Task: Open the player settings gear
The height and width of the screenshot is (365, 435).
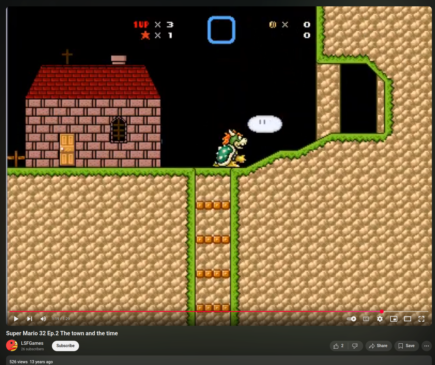Action: [x=380, y=319]
